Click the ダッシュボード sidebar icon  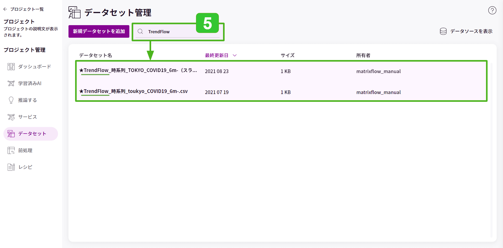[11, 67]
